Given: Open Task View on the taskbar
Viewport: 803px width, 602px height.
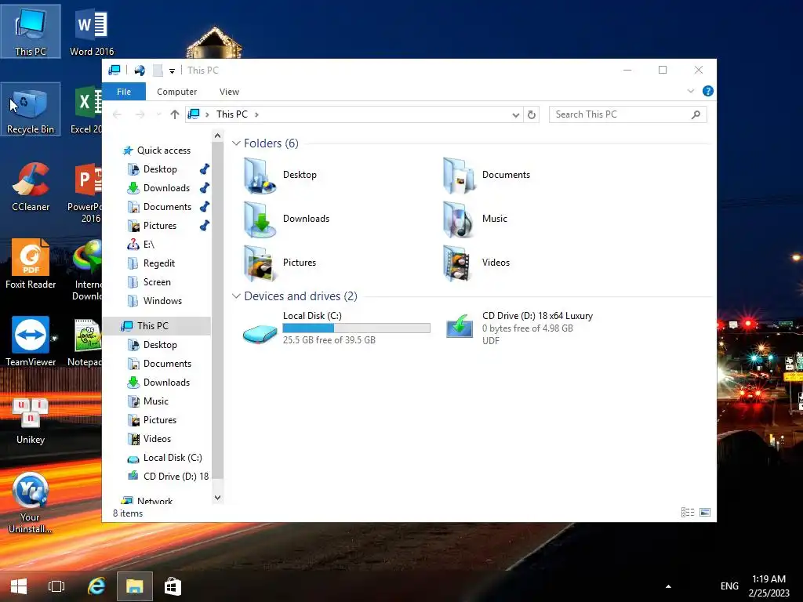Looking at the screenshot, I should 56,586.
